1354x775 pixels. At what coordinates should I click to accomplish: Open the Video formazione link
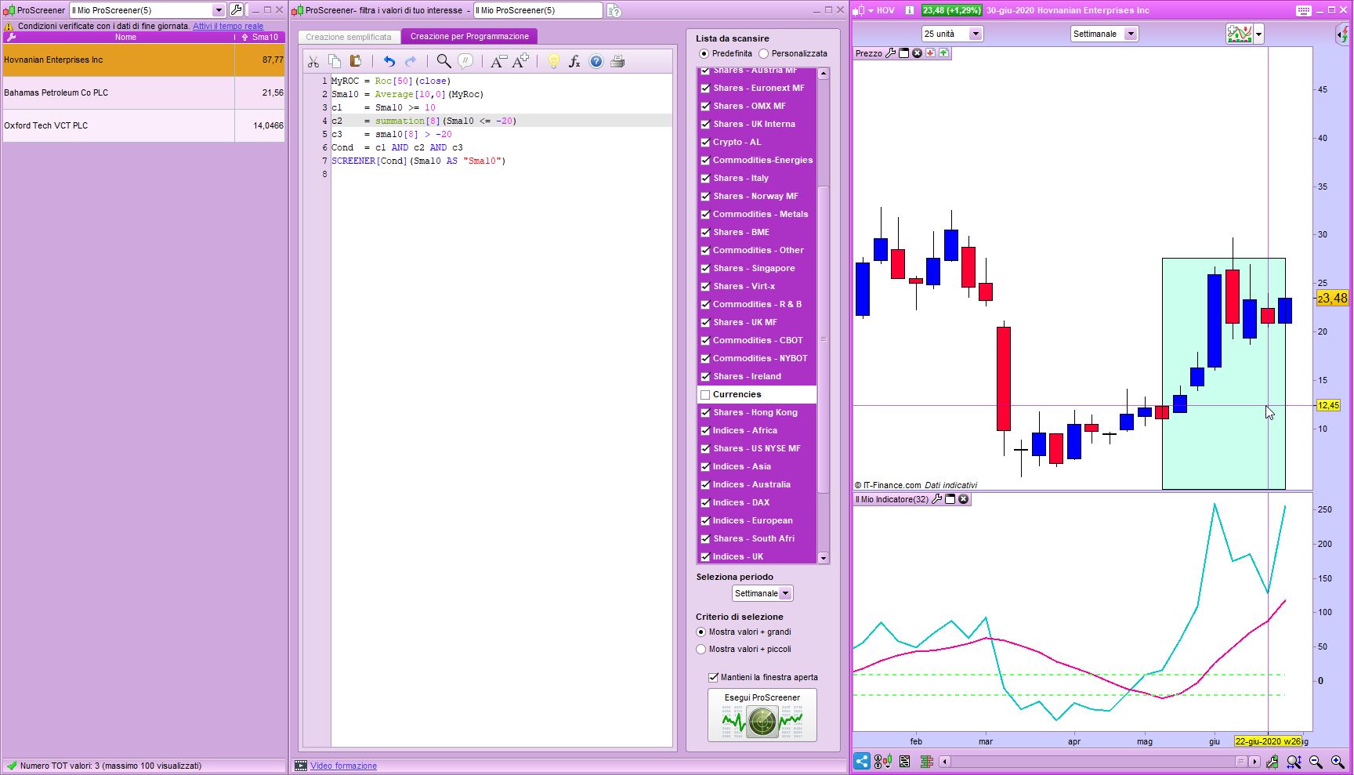click(x=343, y=766)
